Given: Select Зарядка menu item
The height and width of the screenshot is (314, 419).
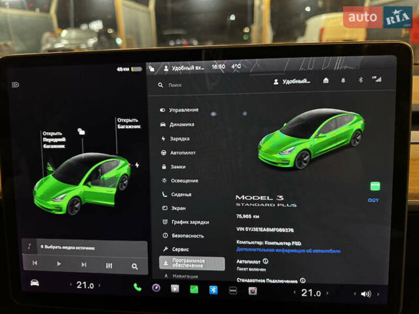Looking at the screenshot, I should point(179,139).
